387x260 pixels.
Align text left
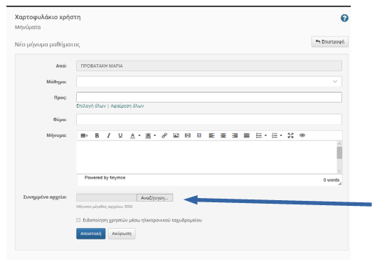click(x=211, y=135)
